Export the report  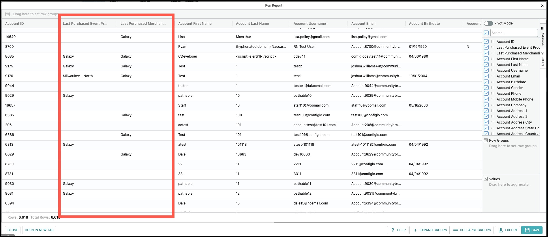(508, 230)
